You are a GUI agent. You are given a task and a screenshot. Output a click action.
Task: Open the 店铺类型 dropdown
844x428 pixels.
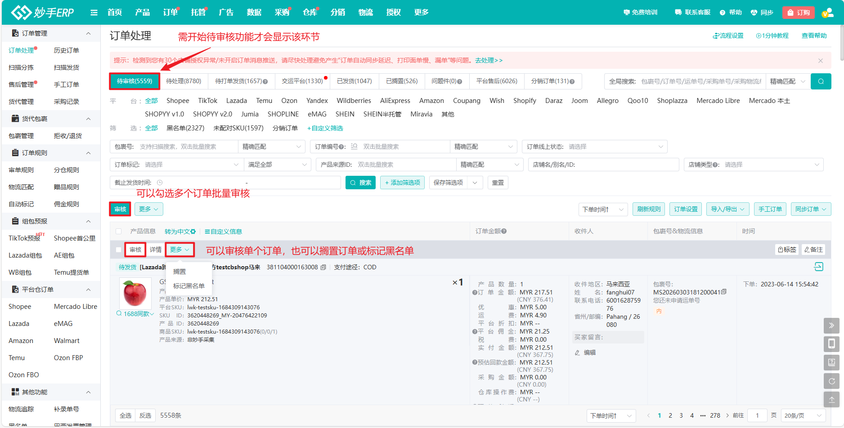(x=754, y=165)
